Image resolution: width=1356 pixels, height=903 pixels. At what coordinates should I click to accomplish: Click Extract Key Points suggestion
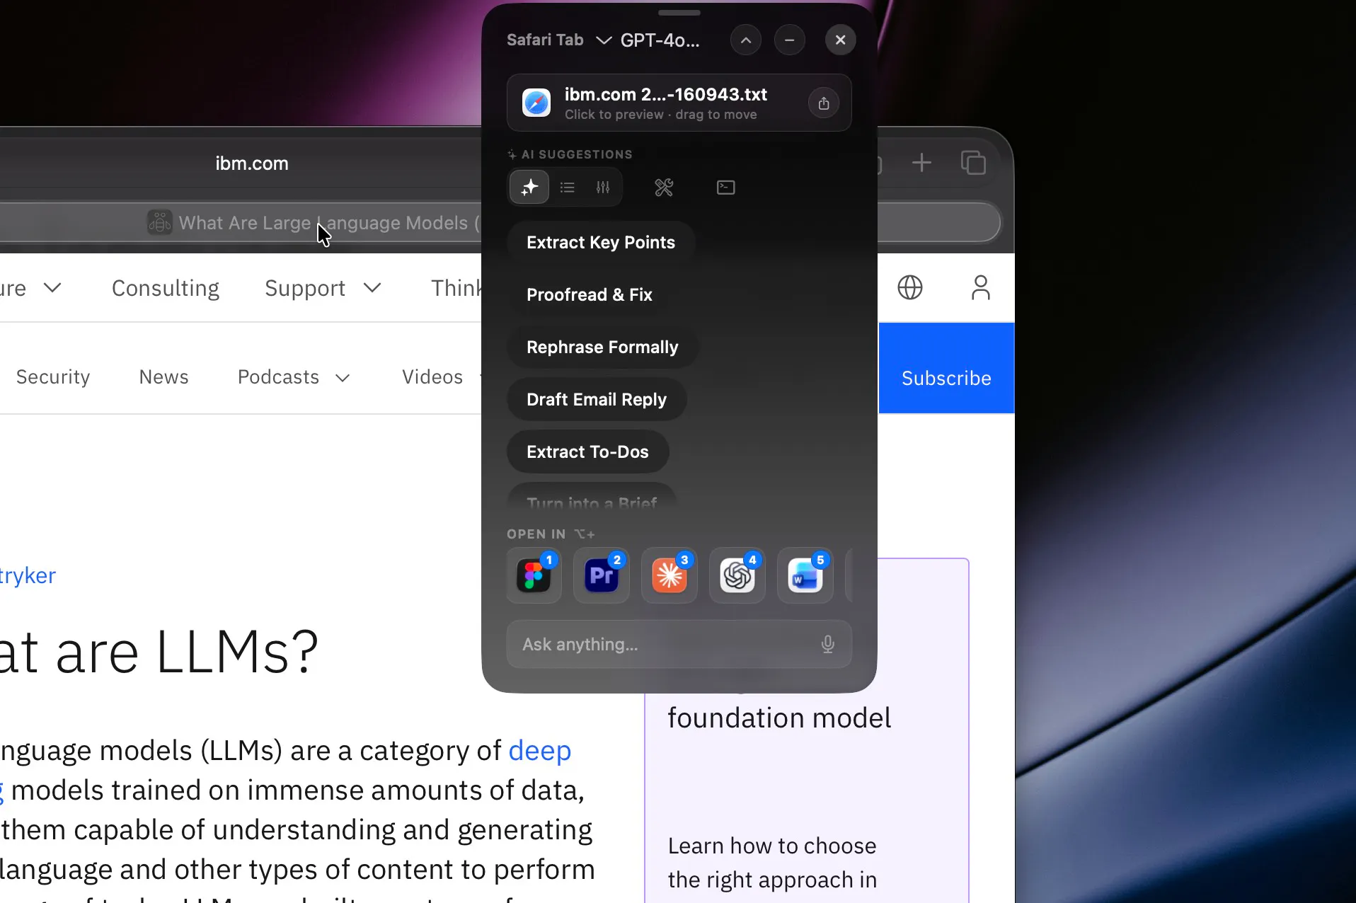click(601, 242)
